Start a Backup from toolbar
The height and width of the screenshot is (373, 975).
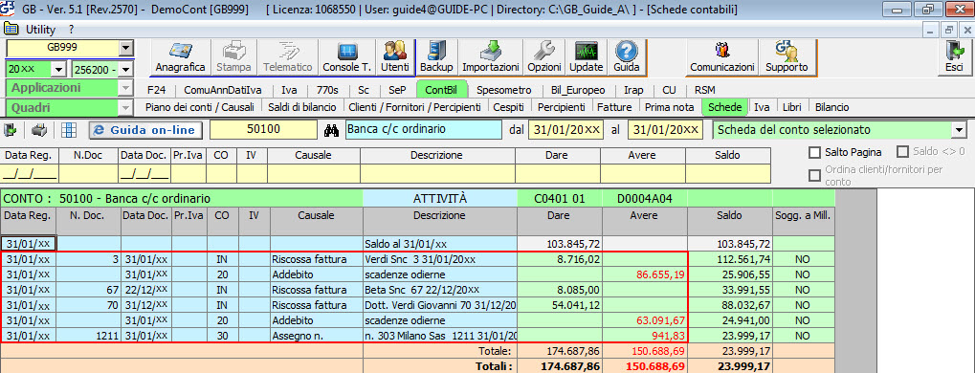[x=436, y=56]
